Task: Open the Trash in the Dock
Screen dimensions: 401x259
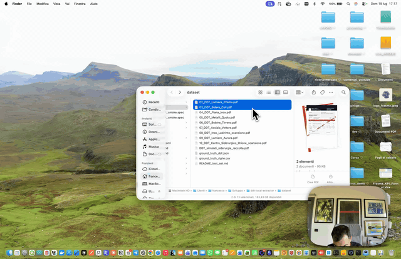Action: tap(391, 253)
